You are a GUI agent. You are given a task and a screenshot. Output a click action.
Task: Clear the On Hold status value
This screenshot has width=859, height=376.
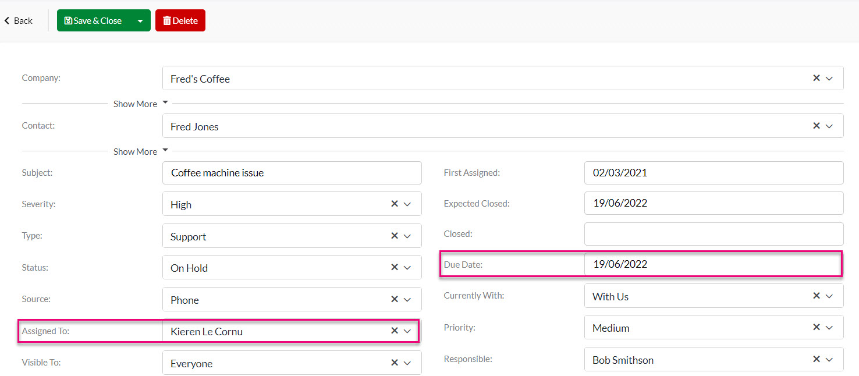point(395,267)
